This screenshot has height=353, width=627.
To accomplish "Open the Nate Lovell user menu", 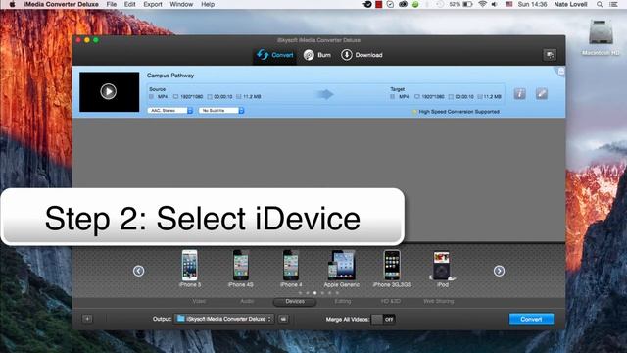I will 570,4.
